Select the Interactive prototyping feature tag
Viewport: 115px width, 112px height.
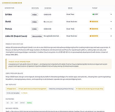tap(61, 89)
